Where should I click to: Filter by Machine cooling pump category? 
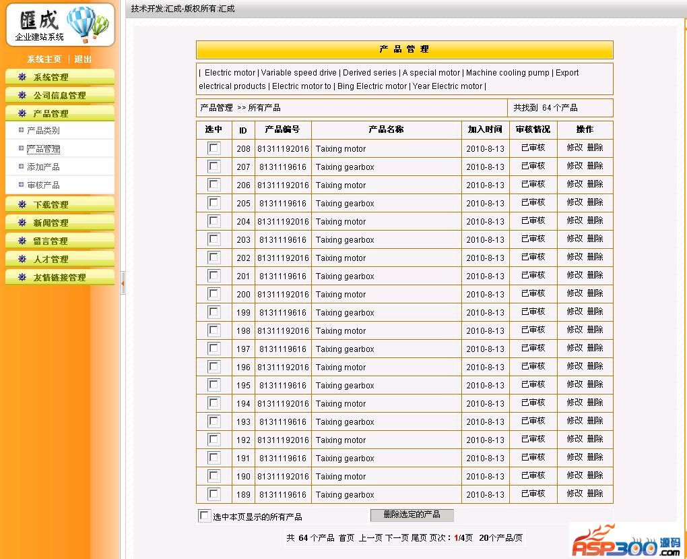507,73
